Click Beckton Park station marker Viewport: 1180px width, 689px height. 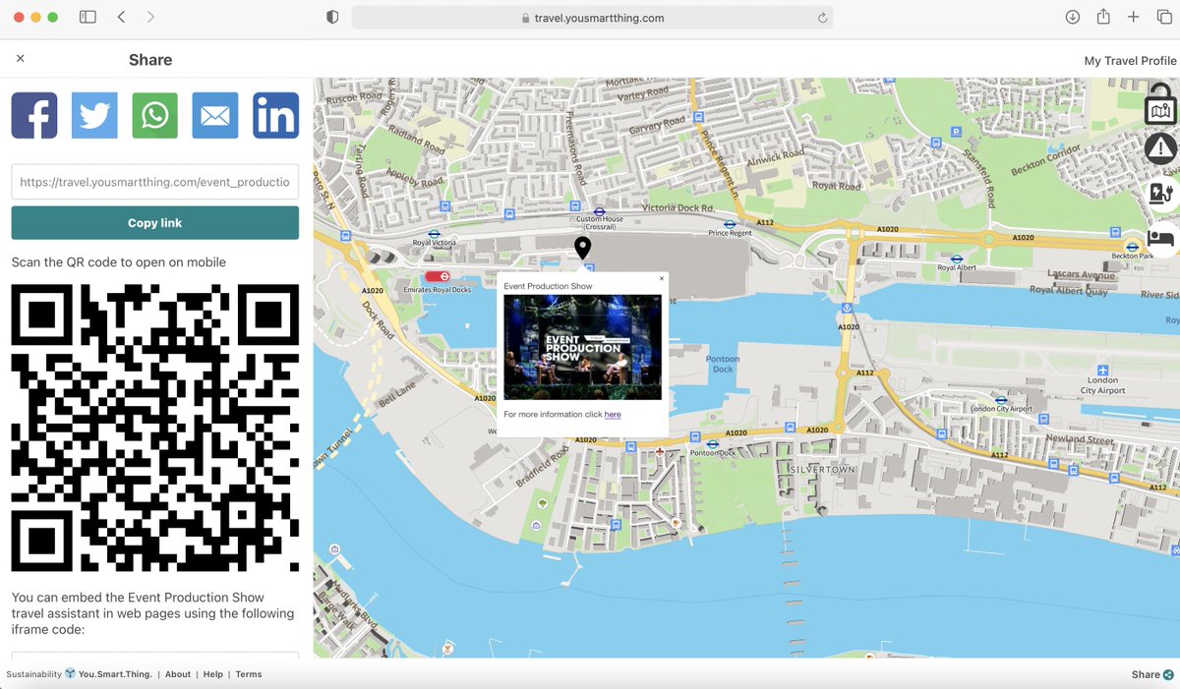[x=1131, y=247]
